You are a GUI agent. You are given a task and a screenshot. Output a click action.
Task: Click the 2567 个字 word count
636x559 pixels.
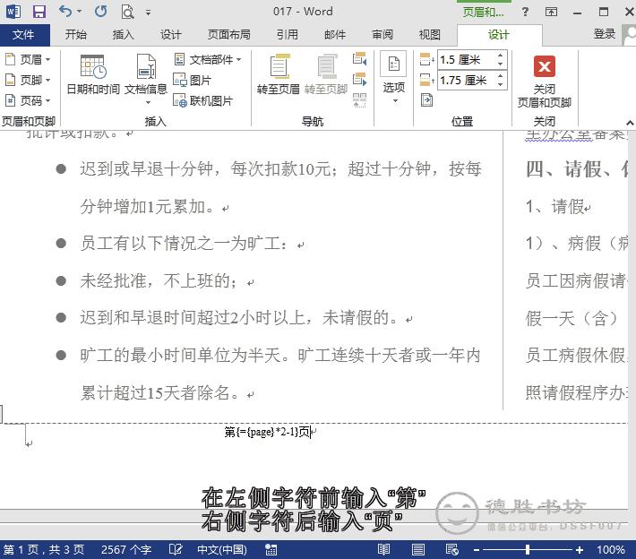pos(126,550)
